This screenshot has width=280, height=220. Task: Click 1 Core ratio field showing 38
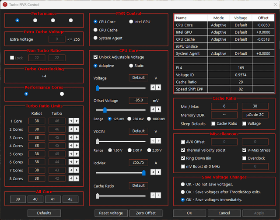click(37, 121)
